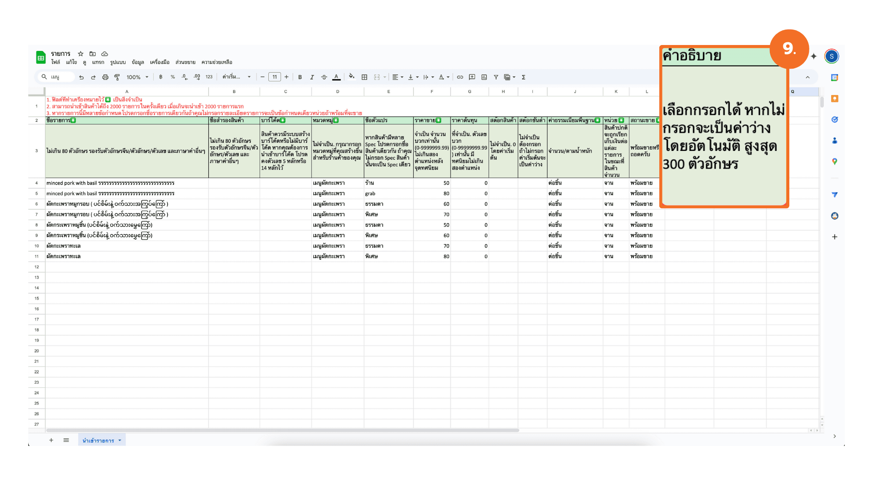873x491 pixels.
Task: Open the ไฟล์ menu
Action: pos(55,62)
